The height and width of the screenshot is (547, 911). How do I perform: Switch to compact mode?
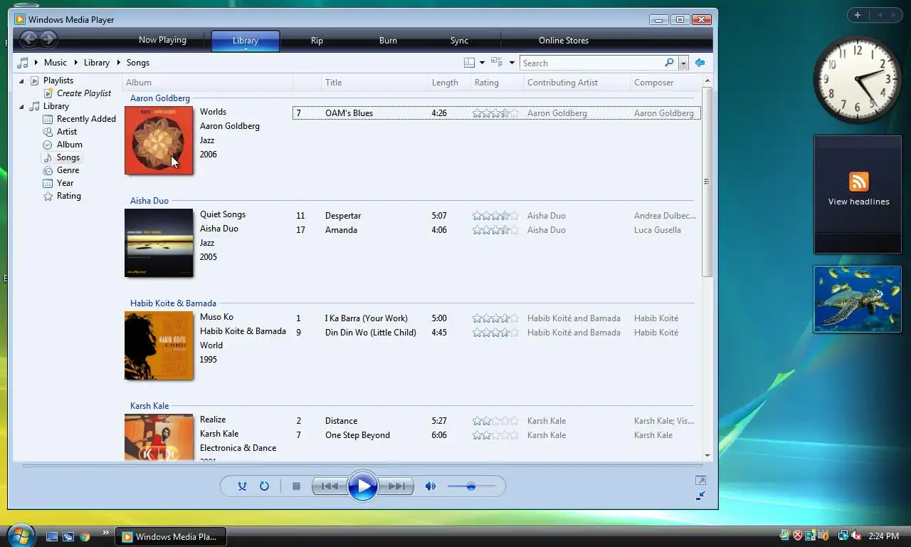[700, 495]
